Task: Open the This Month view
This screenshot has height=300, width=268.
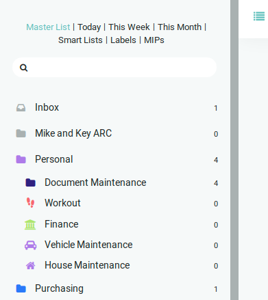Action: [180, 27]
